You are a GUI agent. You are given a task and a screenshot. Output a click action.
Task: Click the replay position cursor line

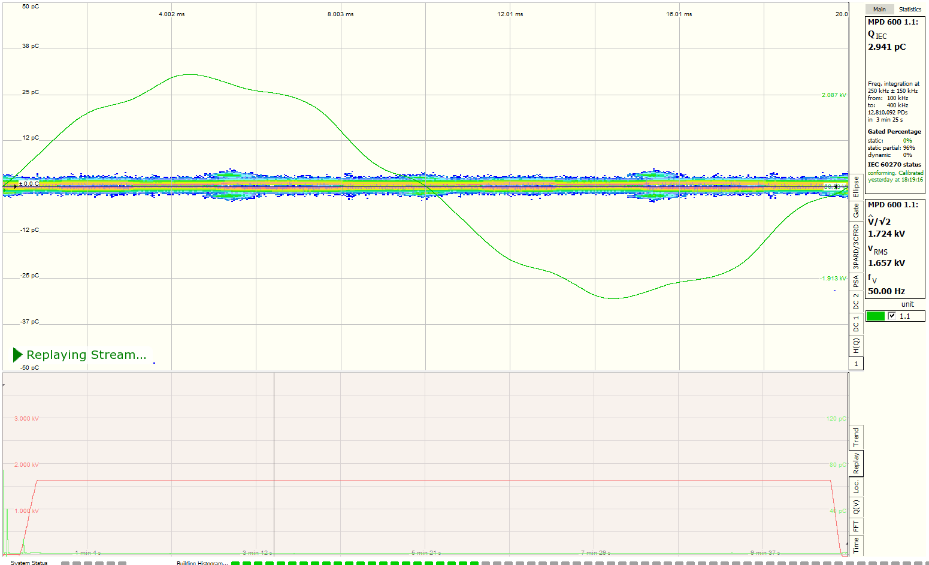pyautogui.click(x=274, y=461)
